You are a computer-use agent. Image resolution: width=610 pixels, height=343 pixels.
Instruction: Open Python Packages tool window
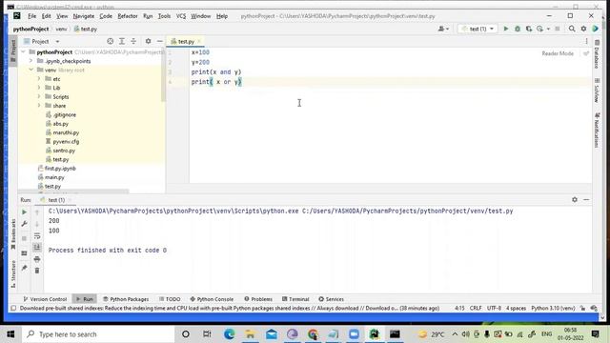point(126,299)
